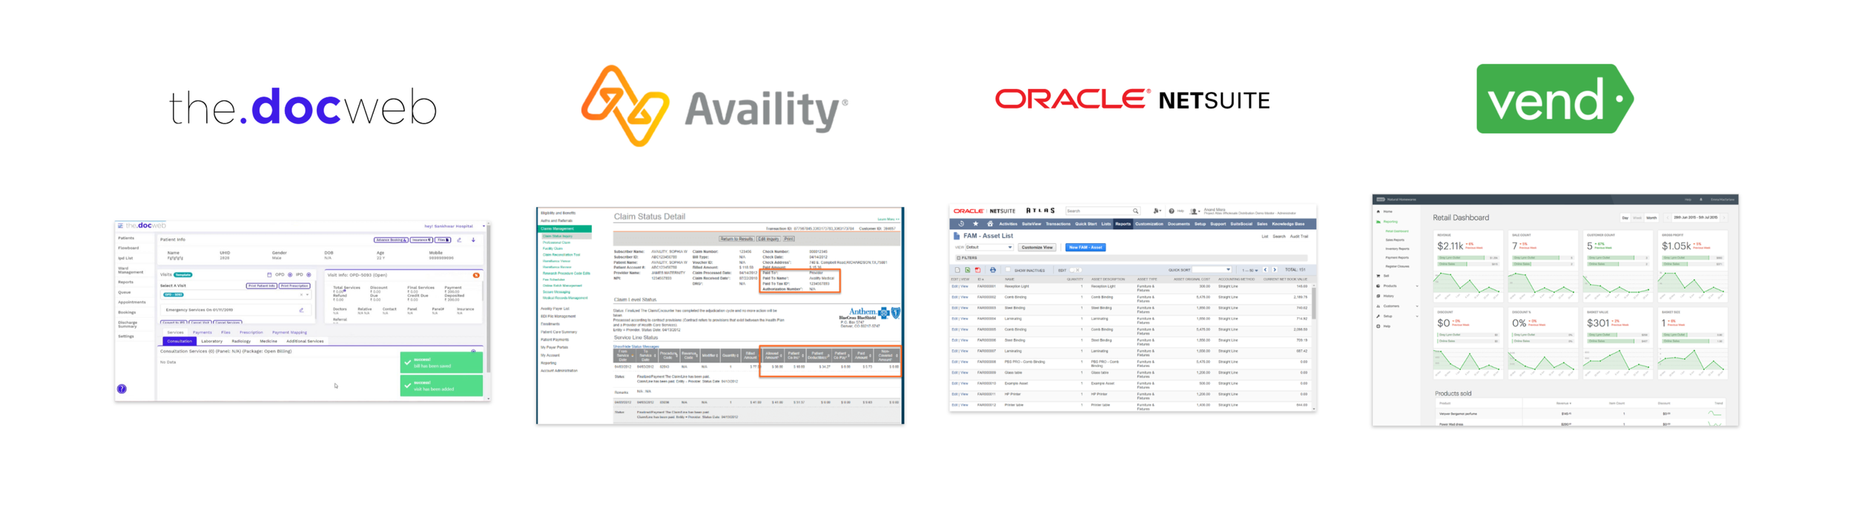Click the Vend Revenue $2.11k card

click(1468, 266)
